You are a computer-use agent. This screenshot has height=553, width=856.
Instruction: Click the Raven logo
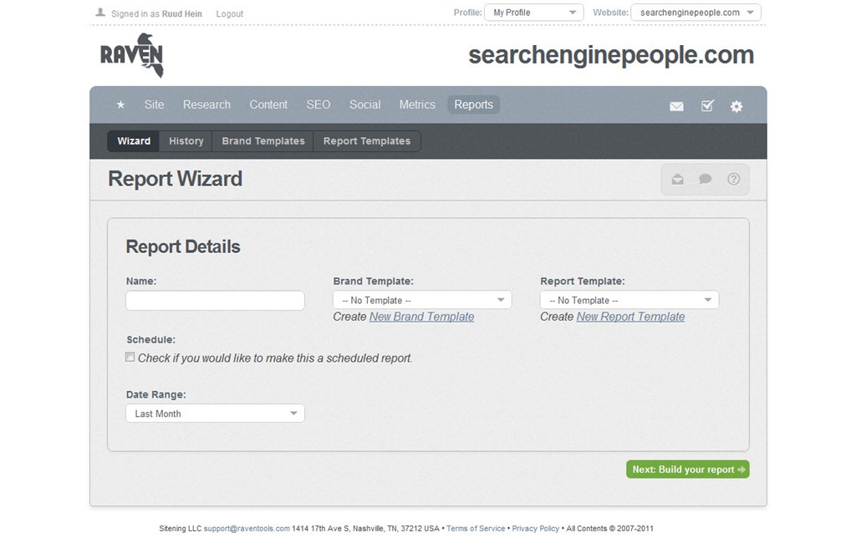click(x=132, y=56)
